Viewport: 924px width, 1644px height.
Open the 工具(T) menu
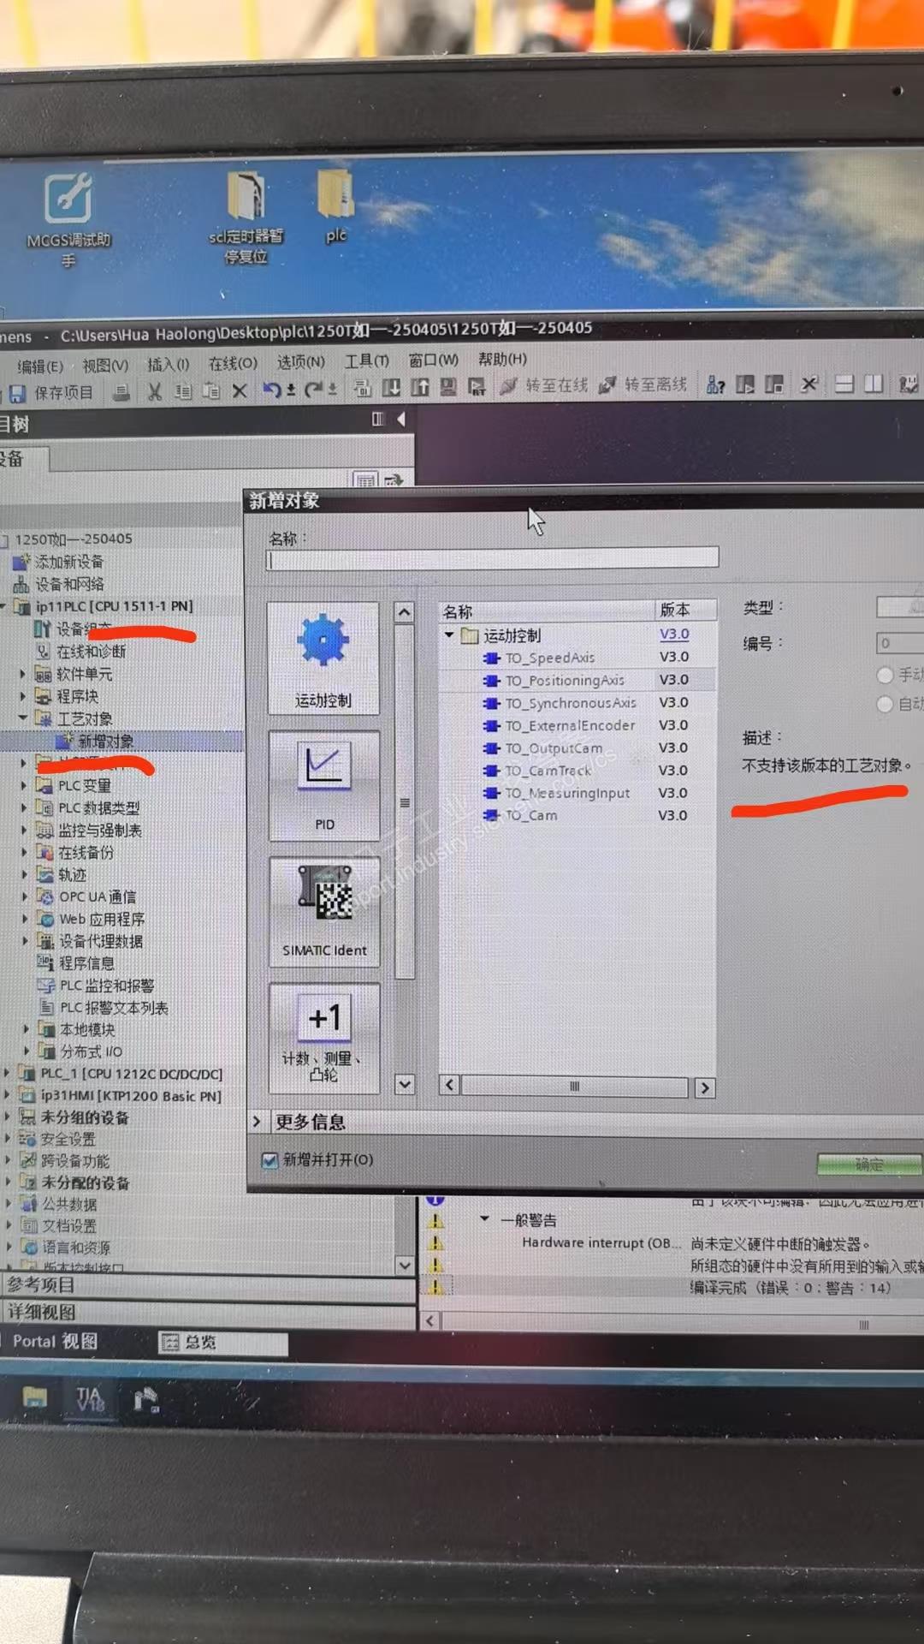pos(367,361)
